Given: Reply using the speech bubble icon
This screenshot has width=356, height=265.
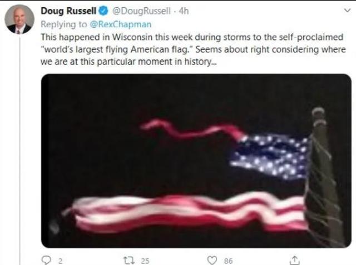Looking at the screenshot, I should click(47, 260).
